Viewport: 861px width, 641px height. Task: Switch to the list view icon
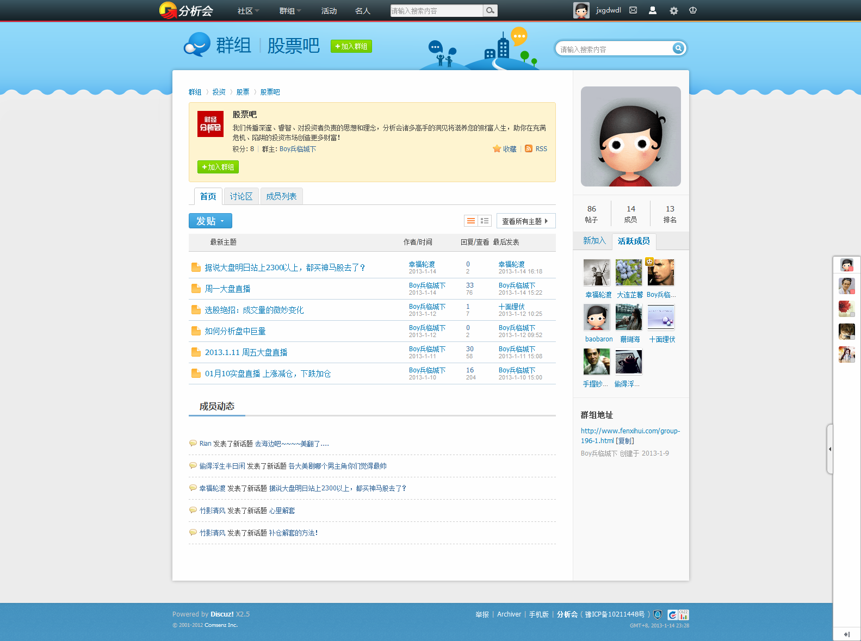(471, 221)
